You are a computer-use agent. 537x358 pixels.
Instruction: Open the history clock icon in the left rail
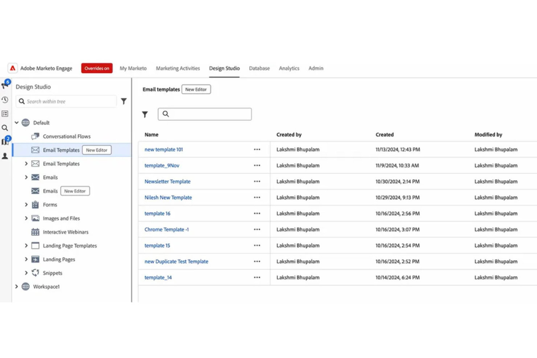click(5, 100)
